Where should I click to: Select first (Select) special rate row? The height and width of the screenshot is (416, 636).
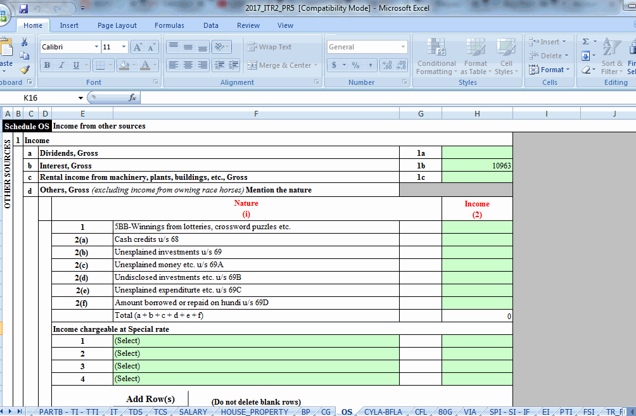point(256,341)
